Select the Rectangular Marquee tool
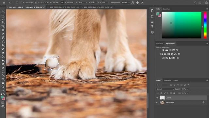The image size is (209, 118). coord(3,15)
